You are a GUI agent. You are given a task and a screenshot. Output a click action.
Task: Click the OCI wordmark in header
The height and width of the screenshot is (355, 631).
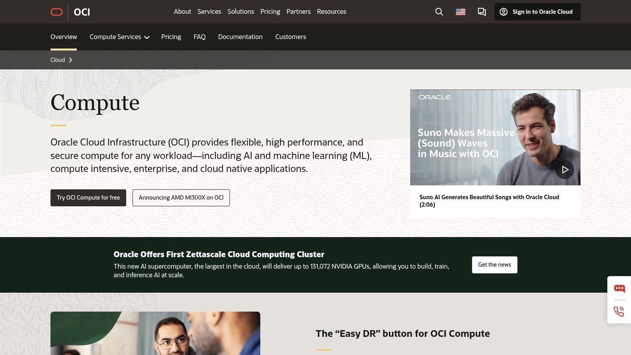[x=82, y=12]
